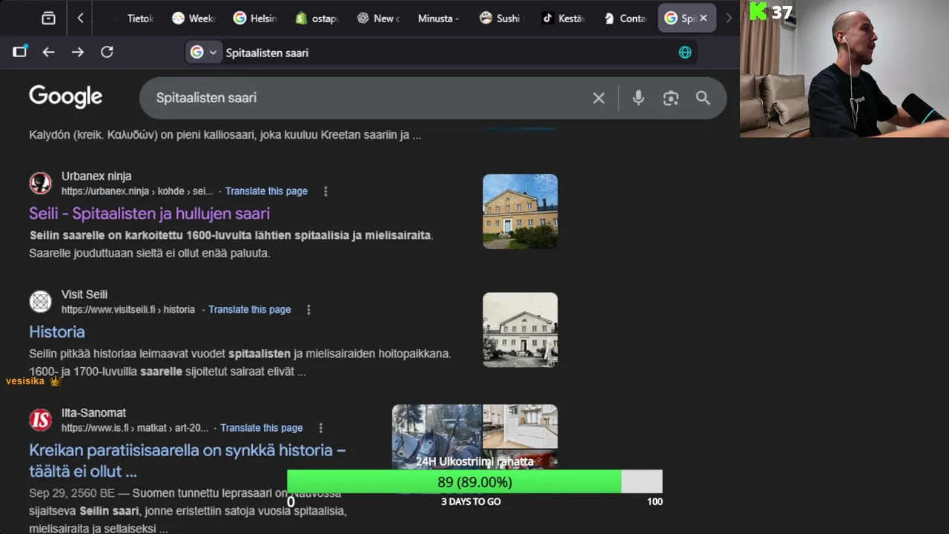Close the active Spitaalisten saari tab
This screenshot has height=534, width=949.
(x=704, y=19)
